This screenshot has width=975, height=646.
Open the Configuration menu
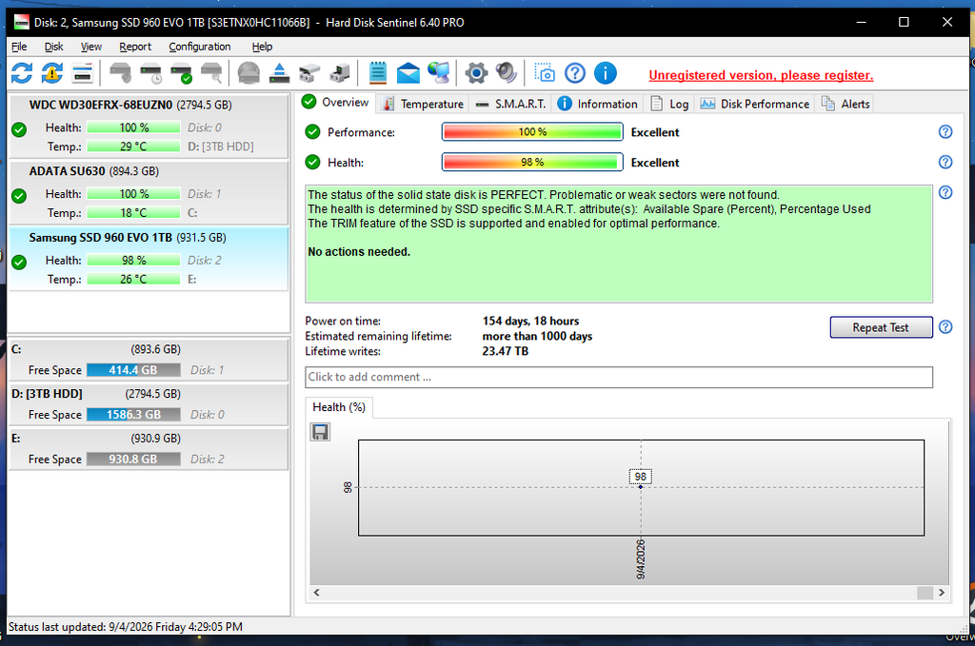(200, 47)
